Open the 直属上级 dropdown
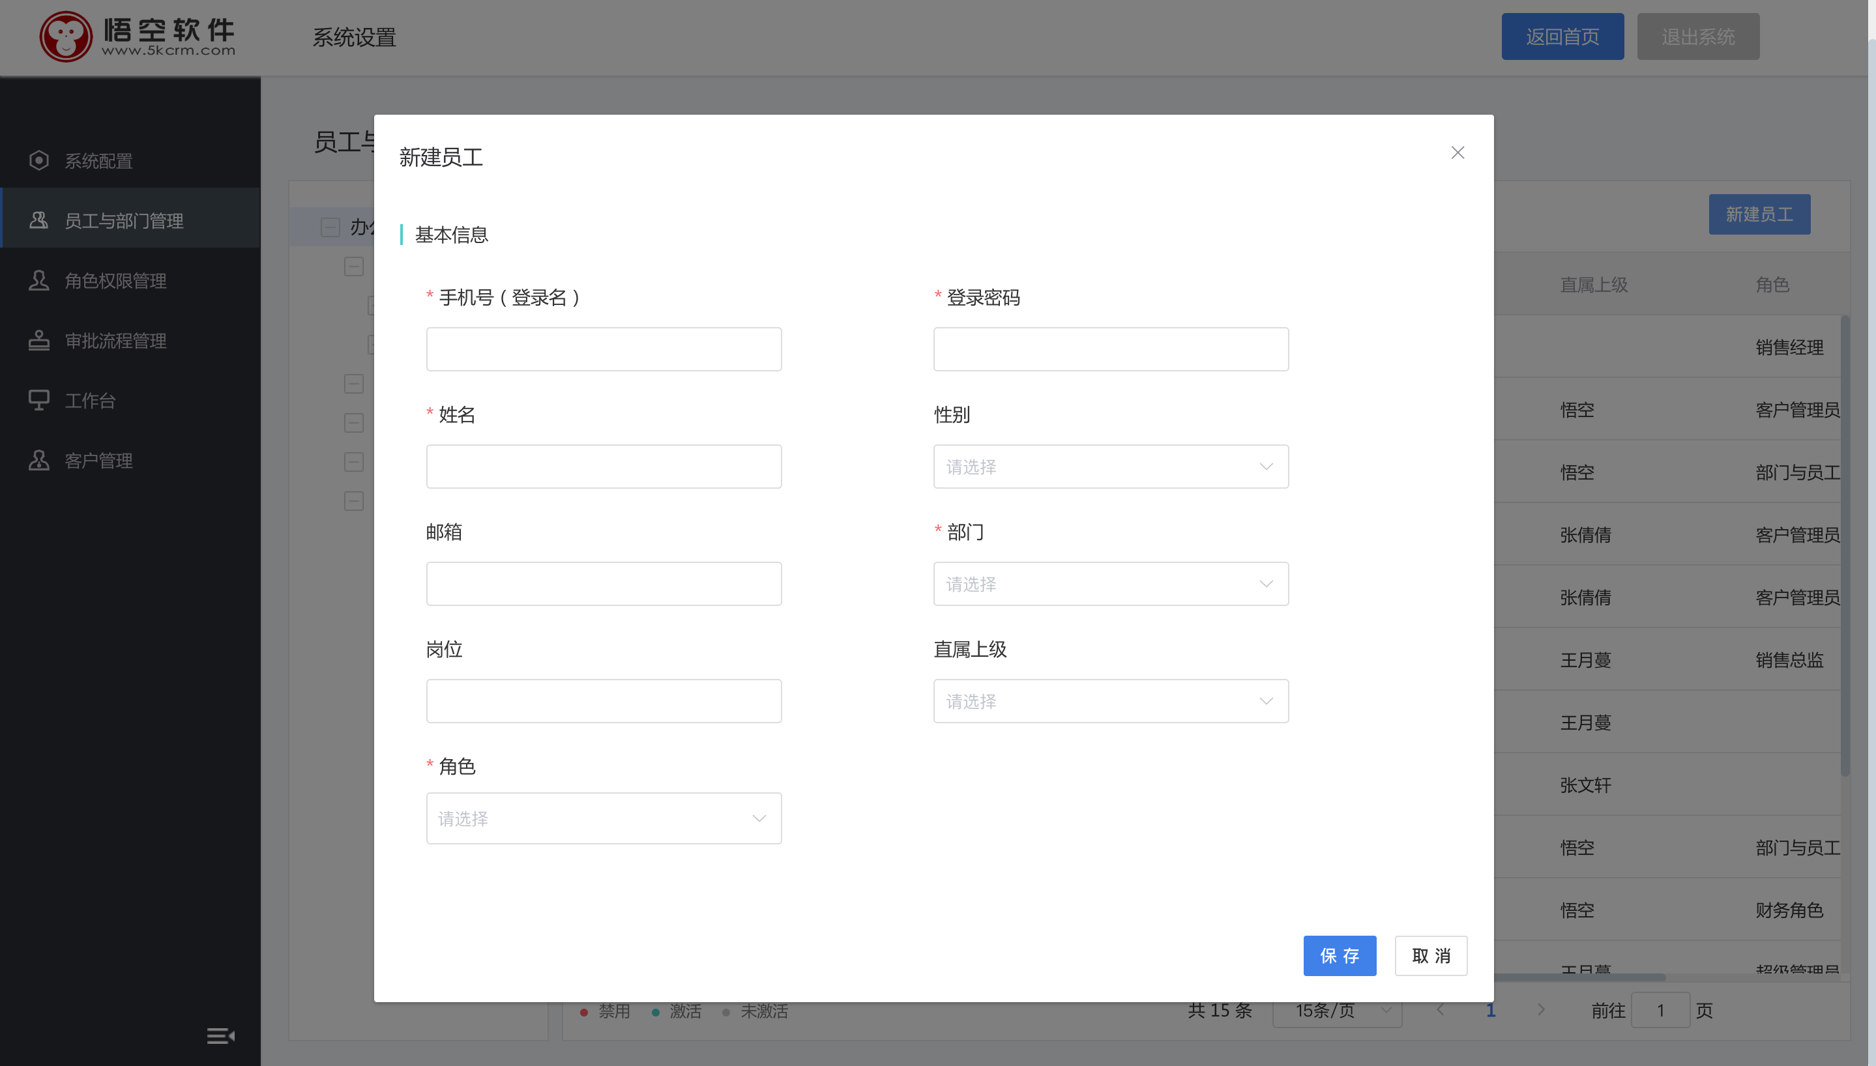1876x1066 pixels. [x=1111, y=700]
